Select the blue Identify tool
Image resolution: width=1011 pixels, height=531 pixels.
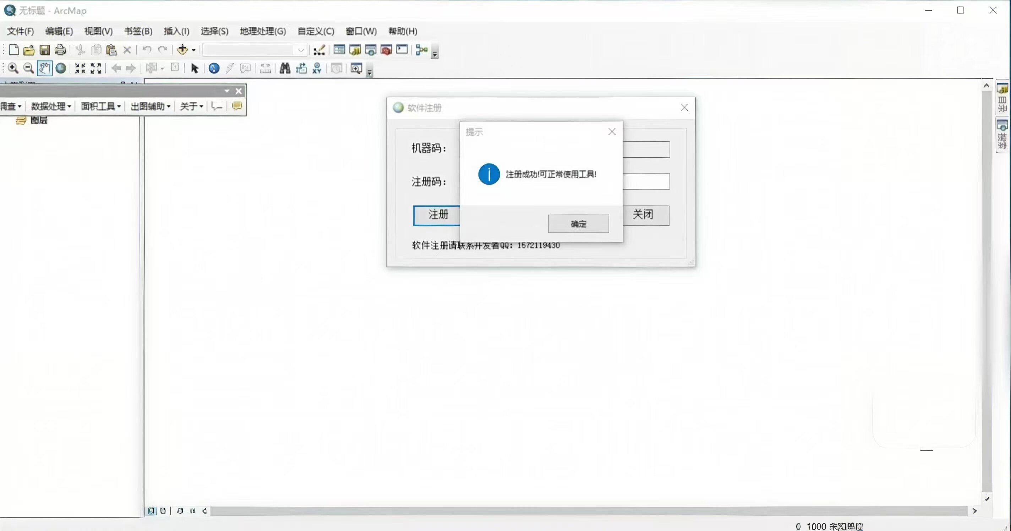pos(214,68)
